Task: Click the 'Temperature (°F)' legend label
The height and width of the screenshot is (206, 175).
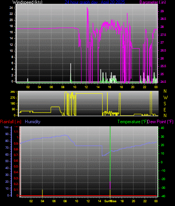Action: click(133, 122)
